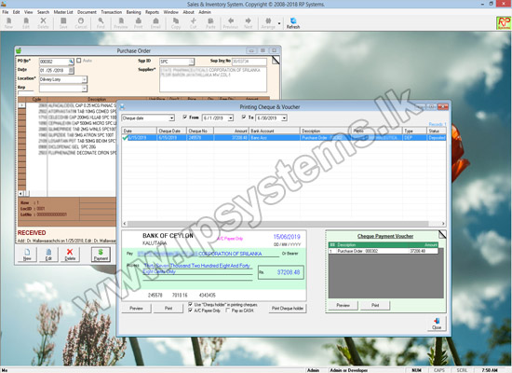Click Edit button in Purchase Order window
The height and width of the screenshot is (373, 512).
tap(48, 255)
